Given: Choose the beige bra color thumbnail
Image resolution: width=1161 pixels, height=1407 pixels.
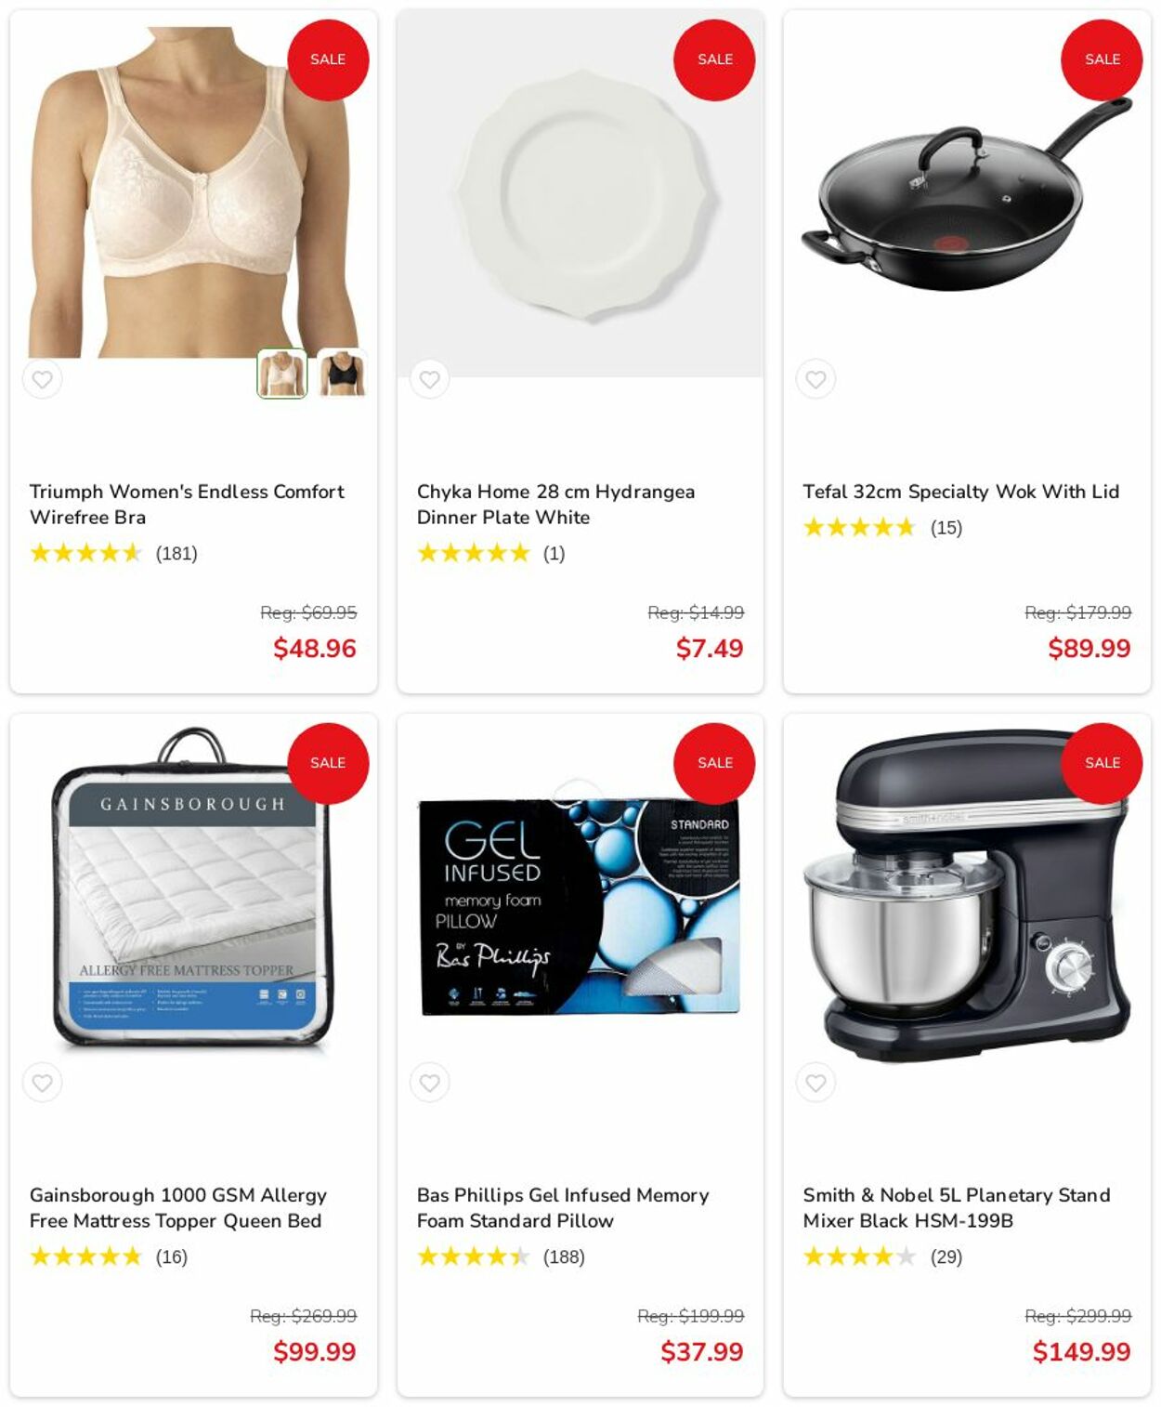Looking at the screenshot, I should pos(281,374).
